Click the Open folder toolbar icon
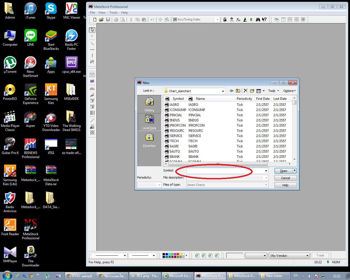Image resolution: width=350 pixels, height=280 pixels. pos(101,20)
